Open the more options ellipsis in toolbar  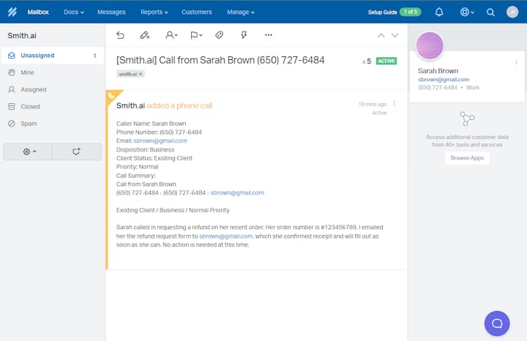coord(269,34)
